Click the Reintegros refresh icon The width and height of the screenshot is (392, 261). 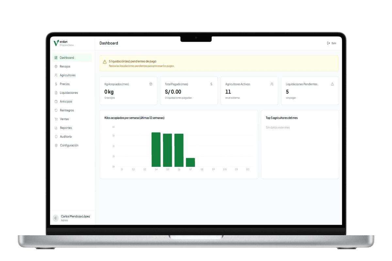click(x=56, y=110)
